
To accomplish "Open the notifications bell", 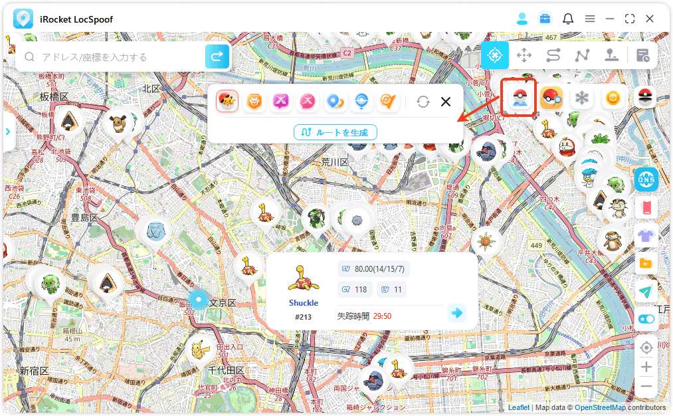I will 568,19.
